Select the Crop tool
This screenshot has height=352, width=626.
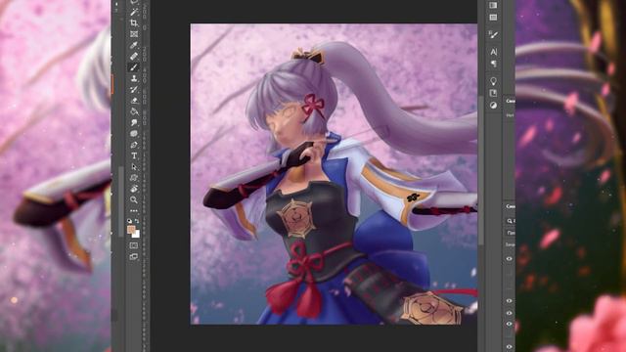coord(134,23)
